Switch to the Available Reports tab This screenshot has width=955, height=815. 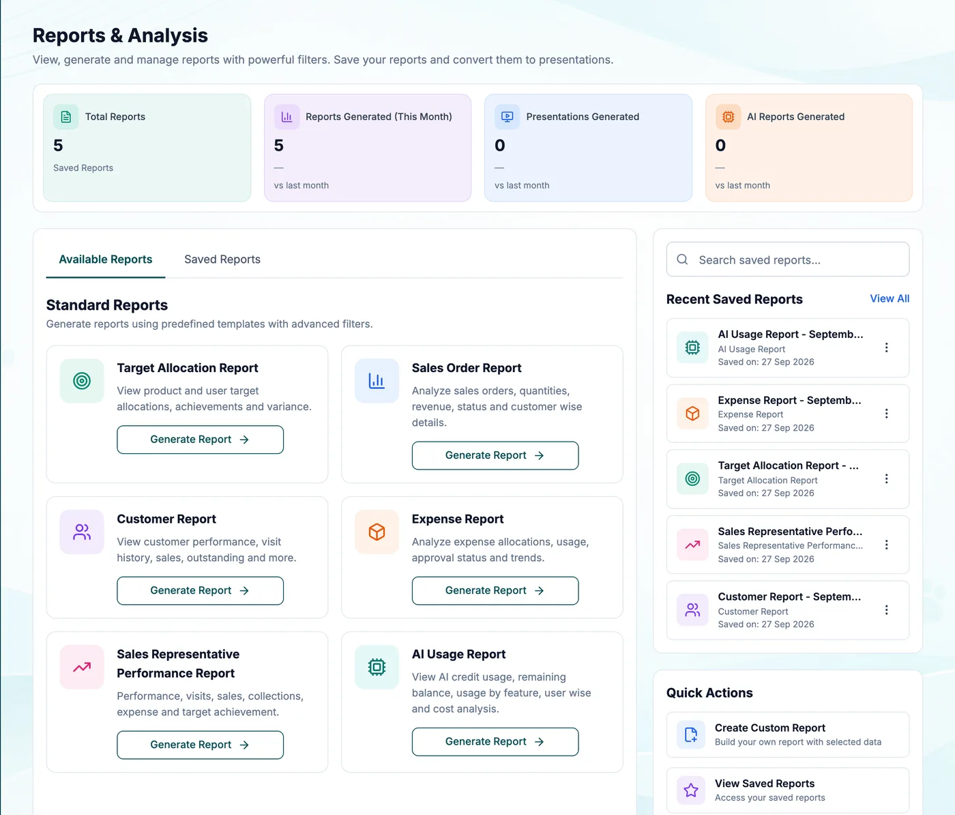pos(106,259)
